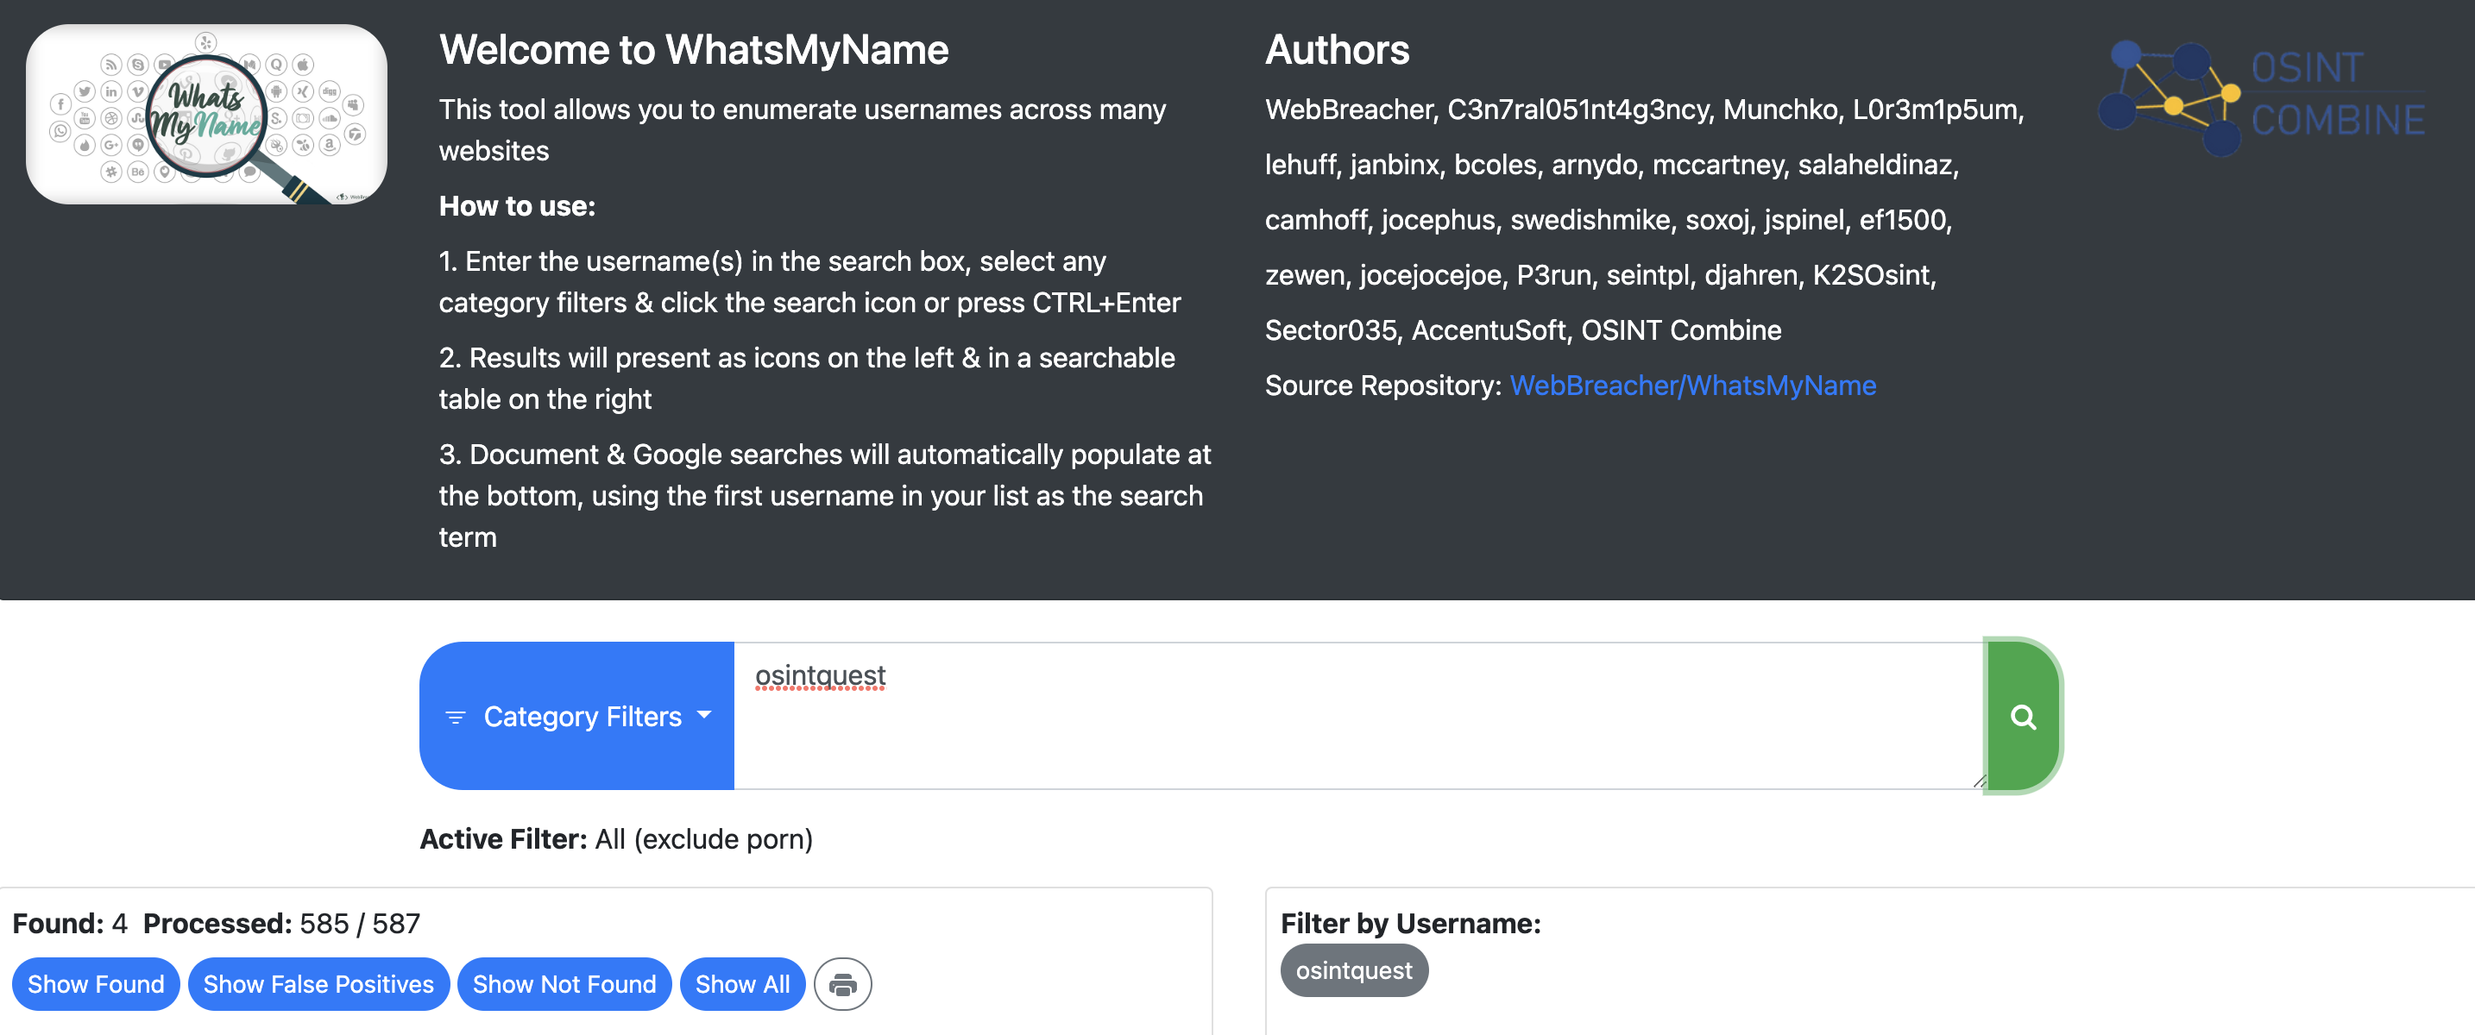
Task: Click the Show Found button
Action: pyautogui.click(x=96, y=984)
